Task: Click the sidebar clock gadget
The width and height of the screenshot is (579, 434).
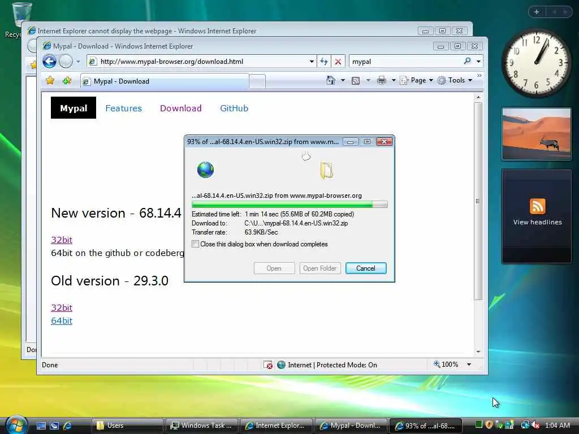Action: tap(536, 63)
